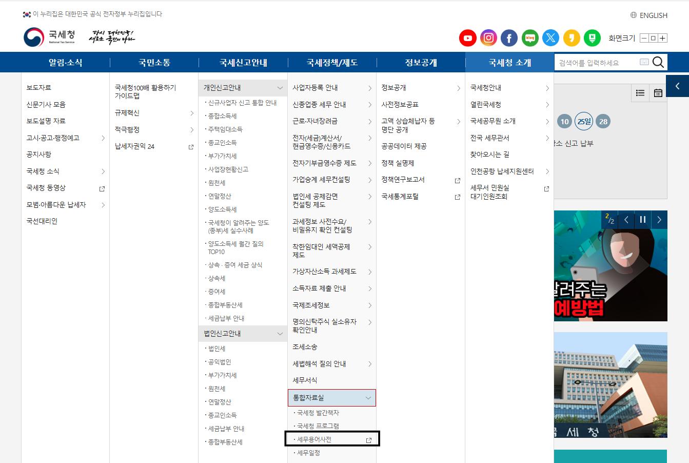Open the 세무용어사전 link
Image resolution: width=689 pixels, height=463 pixels.
coord(314,439)
